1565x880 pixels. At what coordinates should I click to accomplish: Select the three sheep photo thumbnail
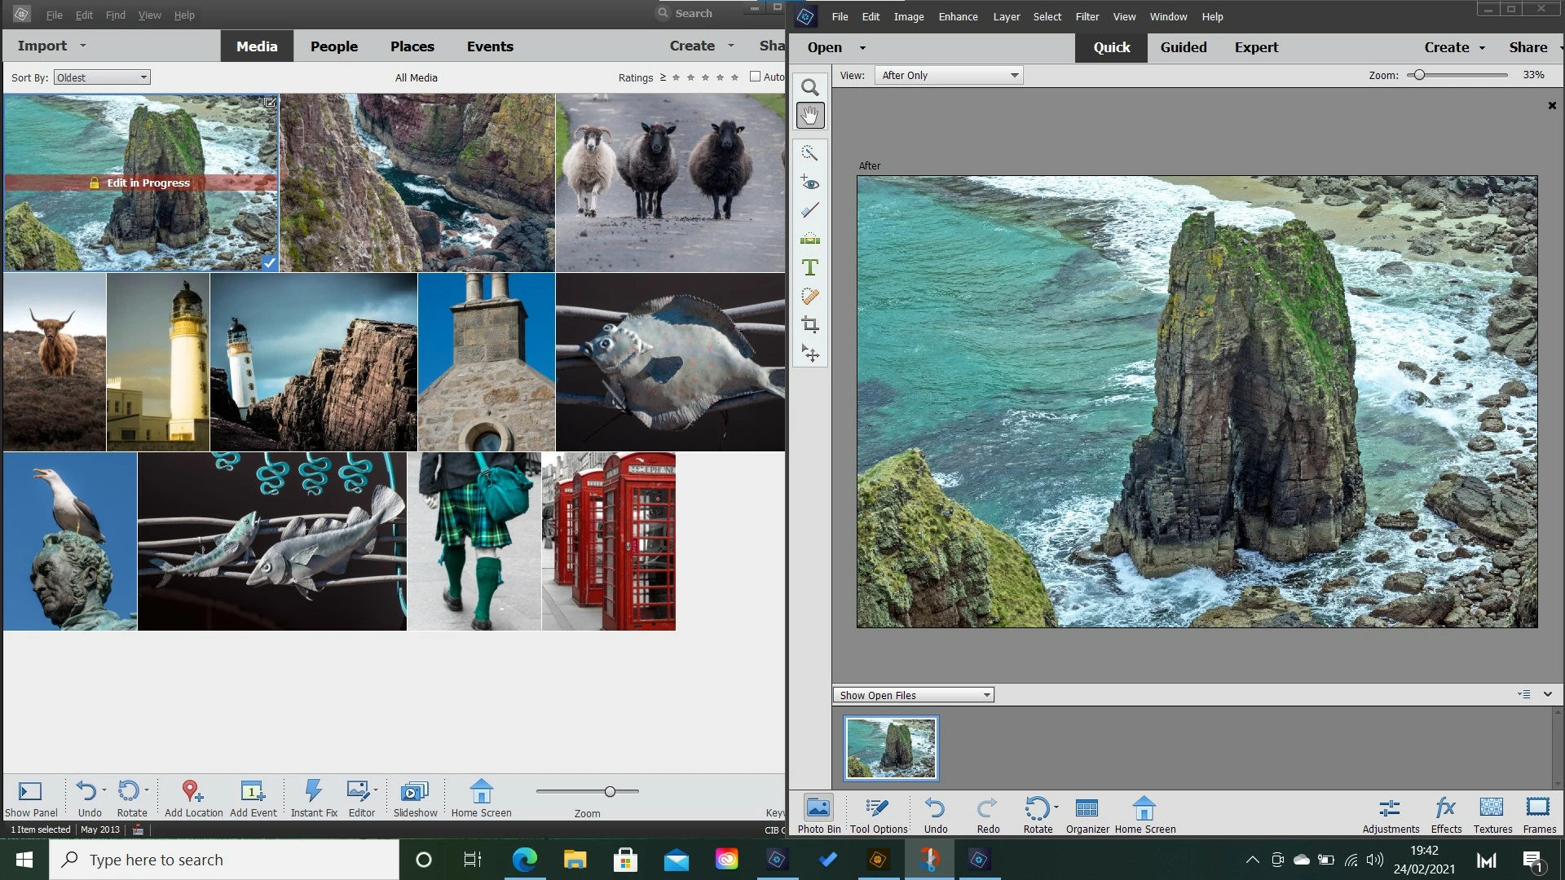(x=669, y=182)
